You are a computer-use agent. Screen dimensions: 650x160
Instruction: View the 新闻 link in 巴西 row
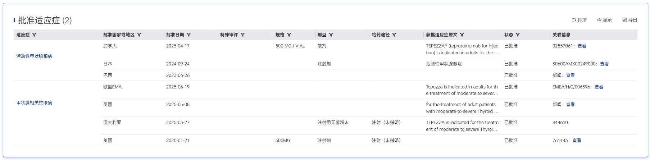[x=570, y=76]
